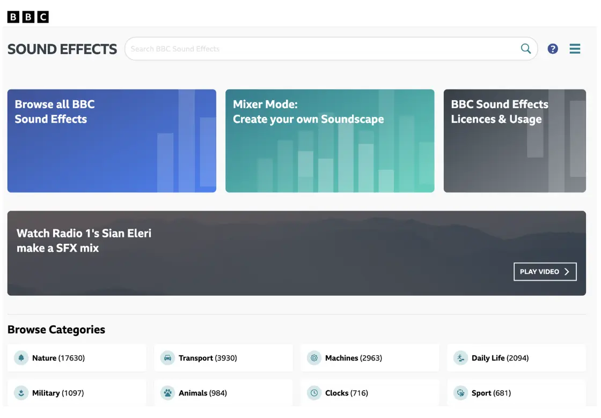This screenshot has height=418, width=601.
Task: Open the Military (1097) category
Action: (77, 393)
